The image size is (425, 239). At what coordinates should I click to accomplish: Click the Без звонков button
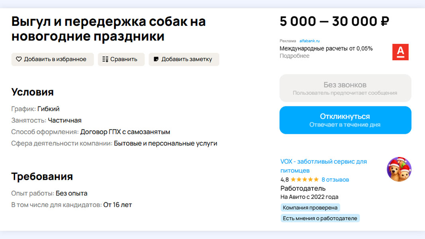[345, 88]
